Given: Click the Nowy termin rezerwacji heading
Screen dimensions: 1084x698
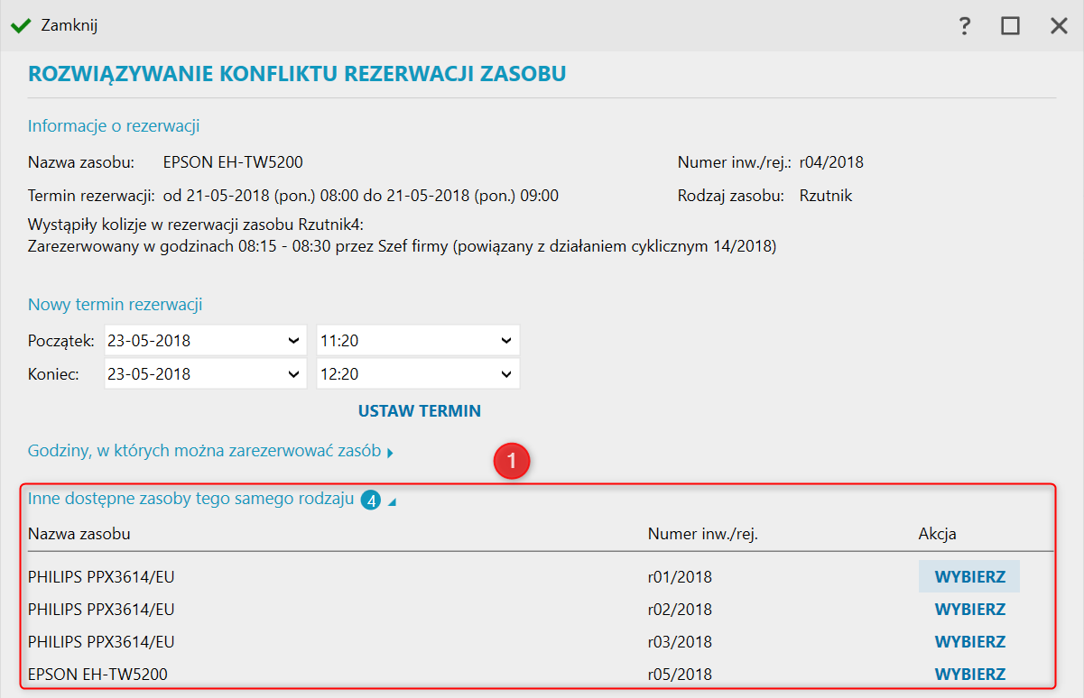Looking at the screenshot, I should (115, 305).
